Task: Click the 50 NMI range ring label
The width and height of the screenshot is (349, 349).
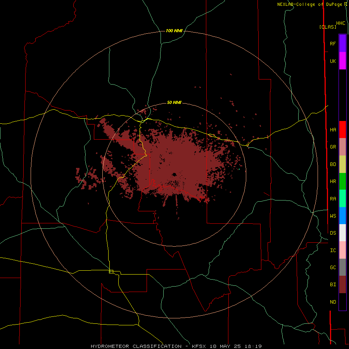Action: 174,102
